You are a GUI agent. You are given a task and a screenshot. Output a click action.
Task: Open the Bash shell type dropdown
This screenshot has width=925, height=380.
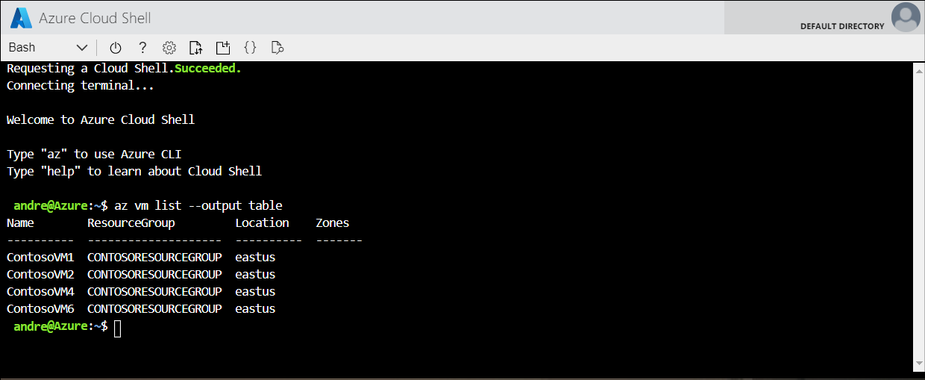tap(48, 48)
